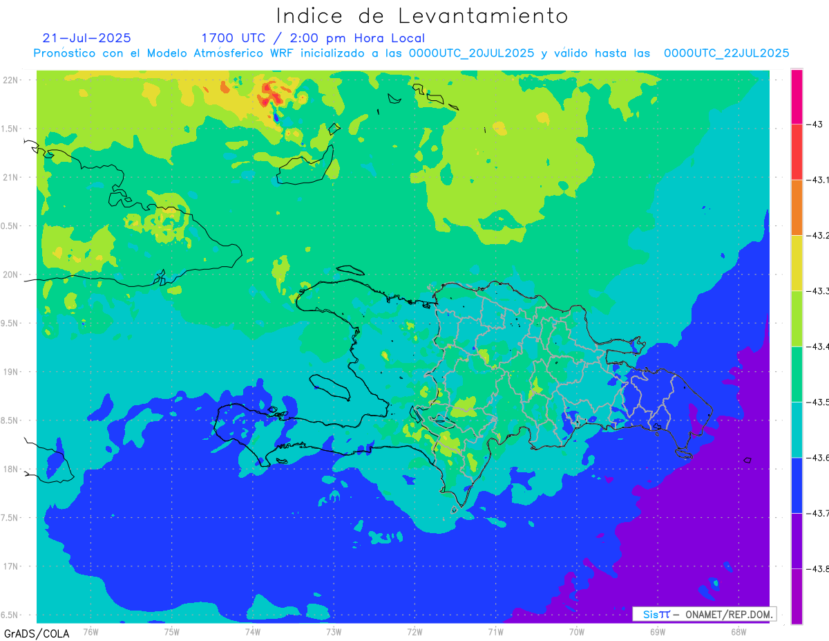The image size is (829, 641).
Task: Select the violet swatch at bottom of color bar
Action: point(797,596)
